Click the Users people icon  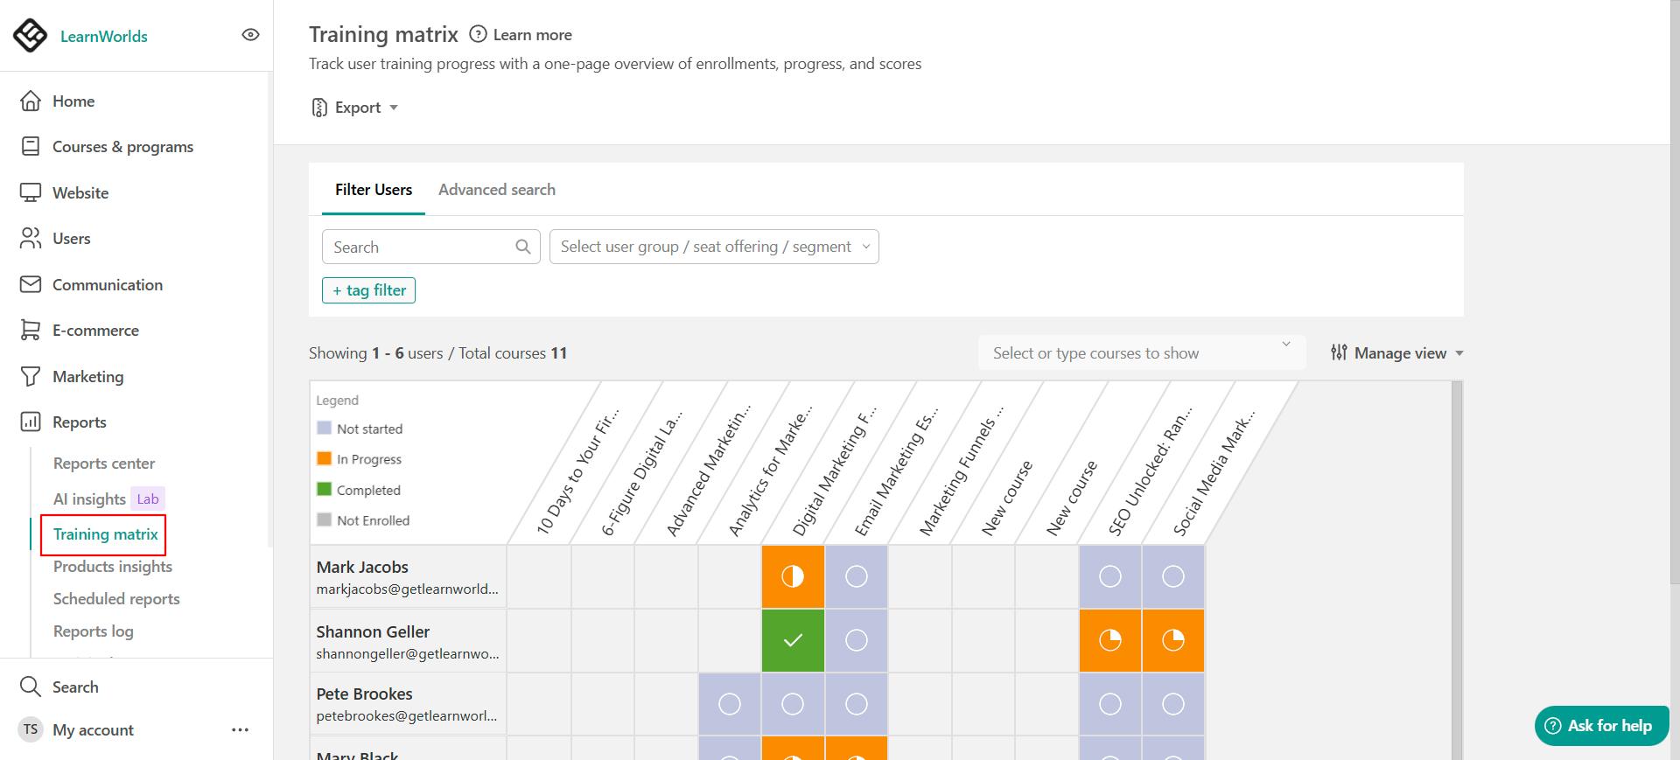coord(31,238)
